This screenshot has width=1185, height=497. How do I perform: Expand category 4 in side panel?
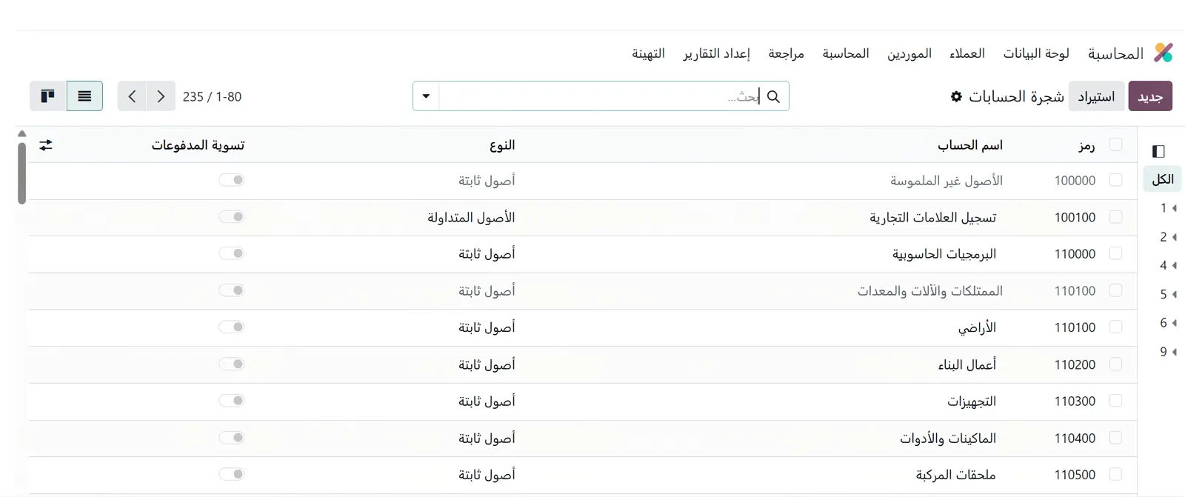(x=1174, y=265)
